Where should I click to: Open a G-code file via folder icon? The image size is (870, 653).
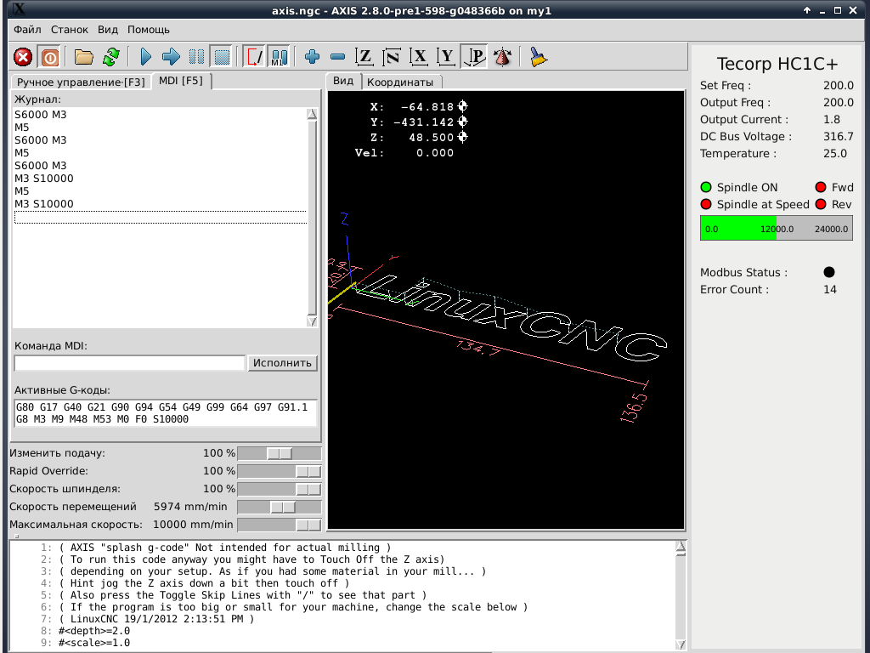click(83, 57)
